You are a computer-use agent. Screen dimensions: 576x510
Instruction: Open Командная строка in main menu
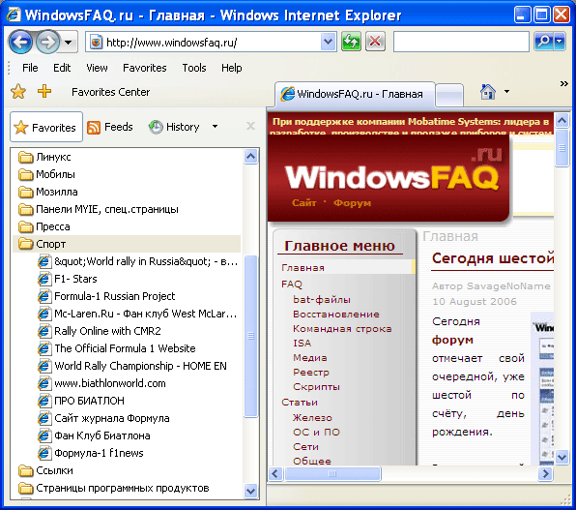click(342, 329)
